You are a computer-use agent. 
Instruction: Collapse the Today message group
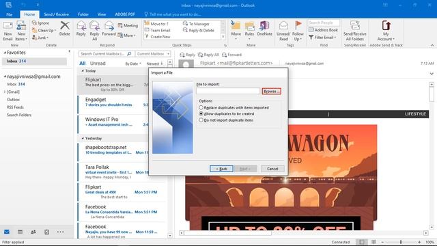[x=83, y=71]
